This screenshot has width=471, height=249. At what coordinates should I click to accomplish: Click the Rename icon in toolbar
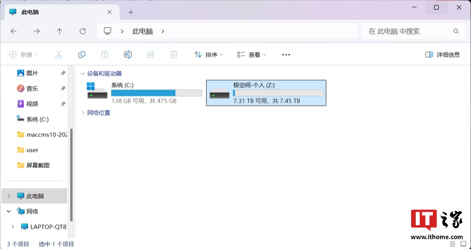click(x=128, y=55)
